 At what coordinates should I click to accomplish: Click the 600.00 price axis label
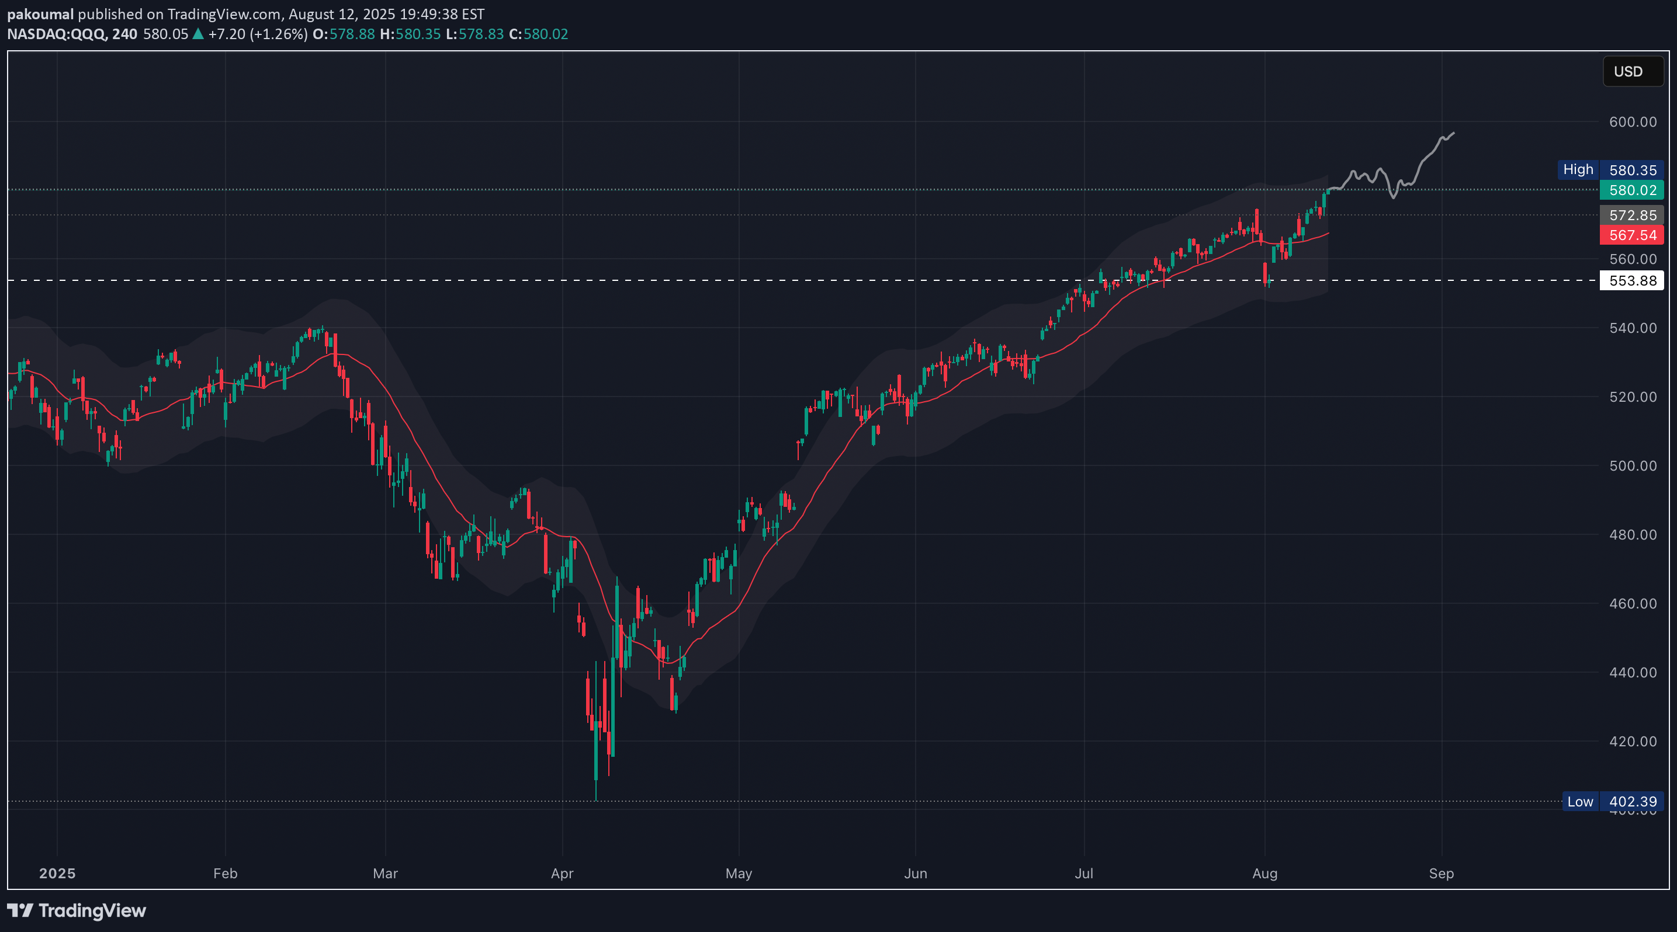tap(1633, 121)
